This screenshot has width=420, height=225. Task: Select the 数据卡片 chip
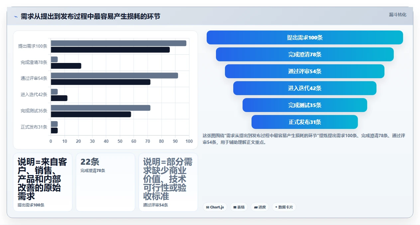click(x=284, y=207)
